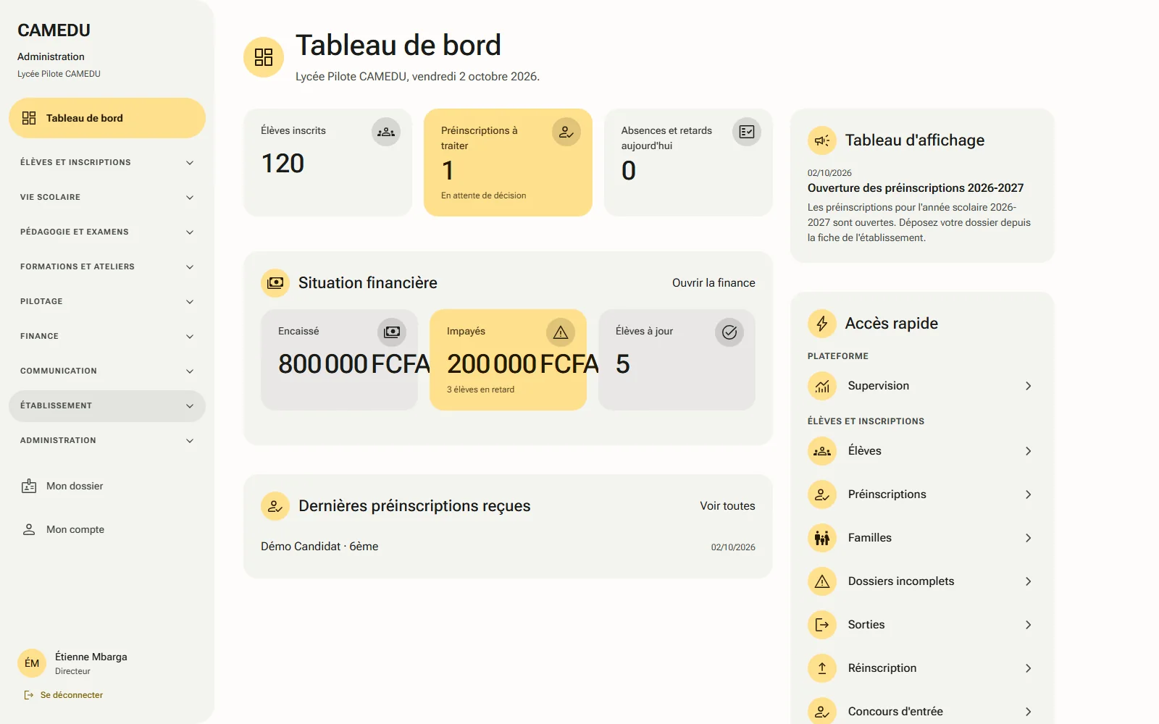Click the students group icon on Élèves inscrits card
The width and height of the screenshot is (1159, 724).
(386, 132)
